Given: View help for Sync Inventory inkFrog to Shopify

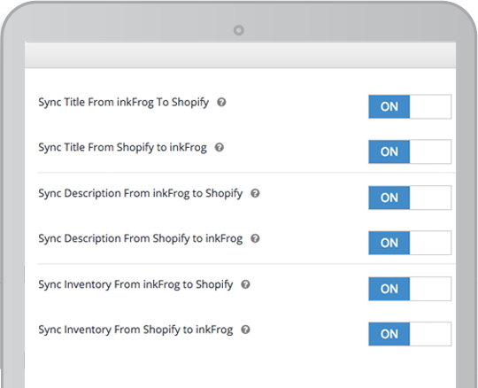Looking at the screenshot, I should pyautogui.click(x=245, y=284).
